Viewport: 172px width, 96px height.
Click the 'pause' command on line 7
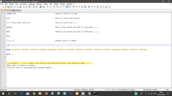pyautogui.click(x=9, y=27)
